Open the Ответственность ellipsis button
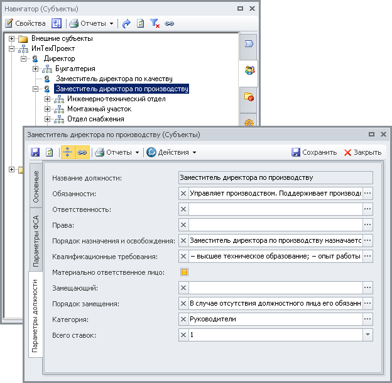This screenshot has height=383, width=392. (367, 209)
